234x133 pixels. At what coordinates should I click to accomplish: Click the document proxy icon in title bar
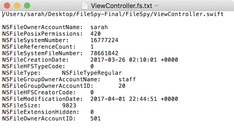(85, 6)
